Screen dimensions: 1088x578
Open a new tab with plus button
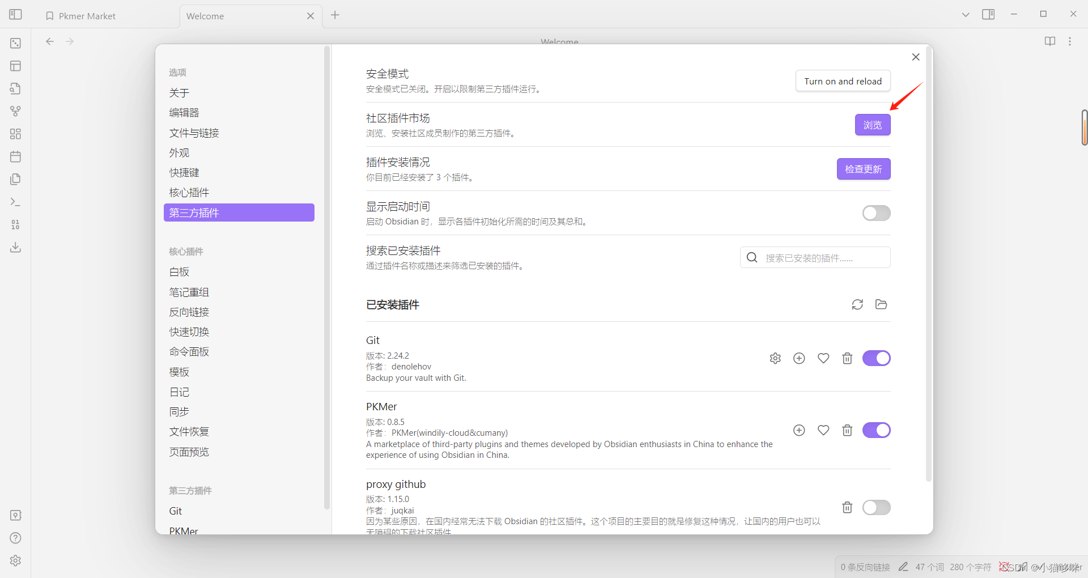pyautogui.click(x=335, y=15)
